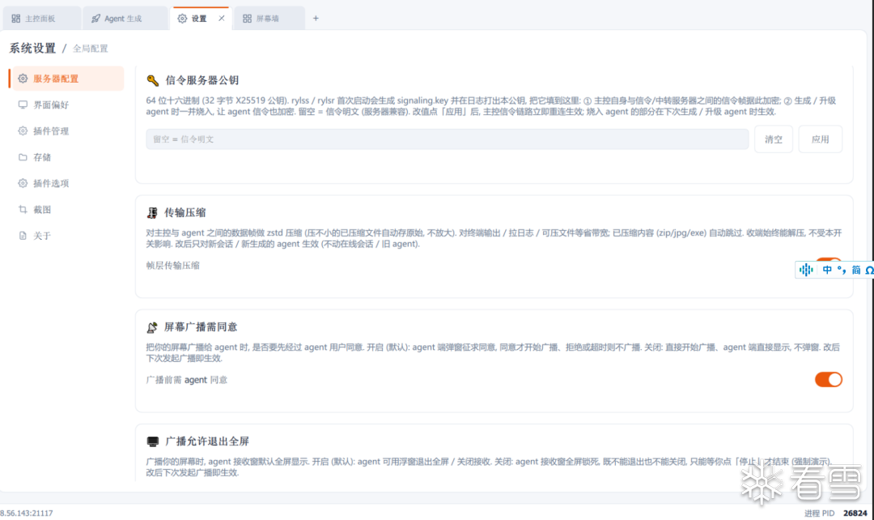Click the gear icon beside 插件选项

click(23, 183)
